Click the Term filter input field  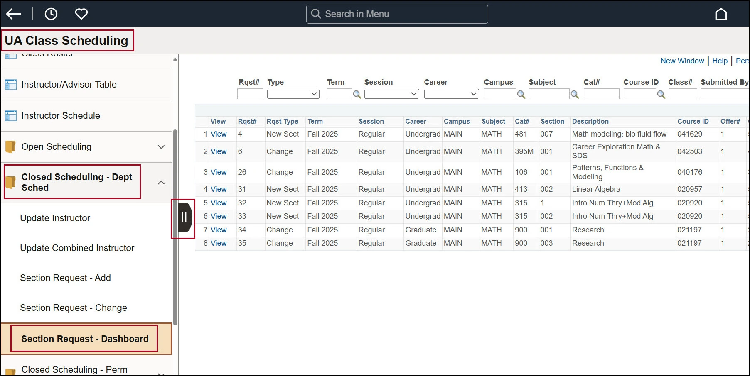(x=339, y=94)
